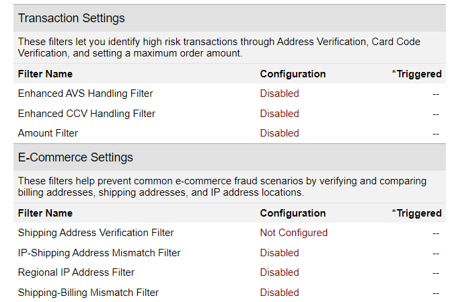Open the Enhanced AVS Handling Filter
This screenshot has height=302, width=456.
coord(85,93)
